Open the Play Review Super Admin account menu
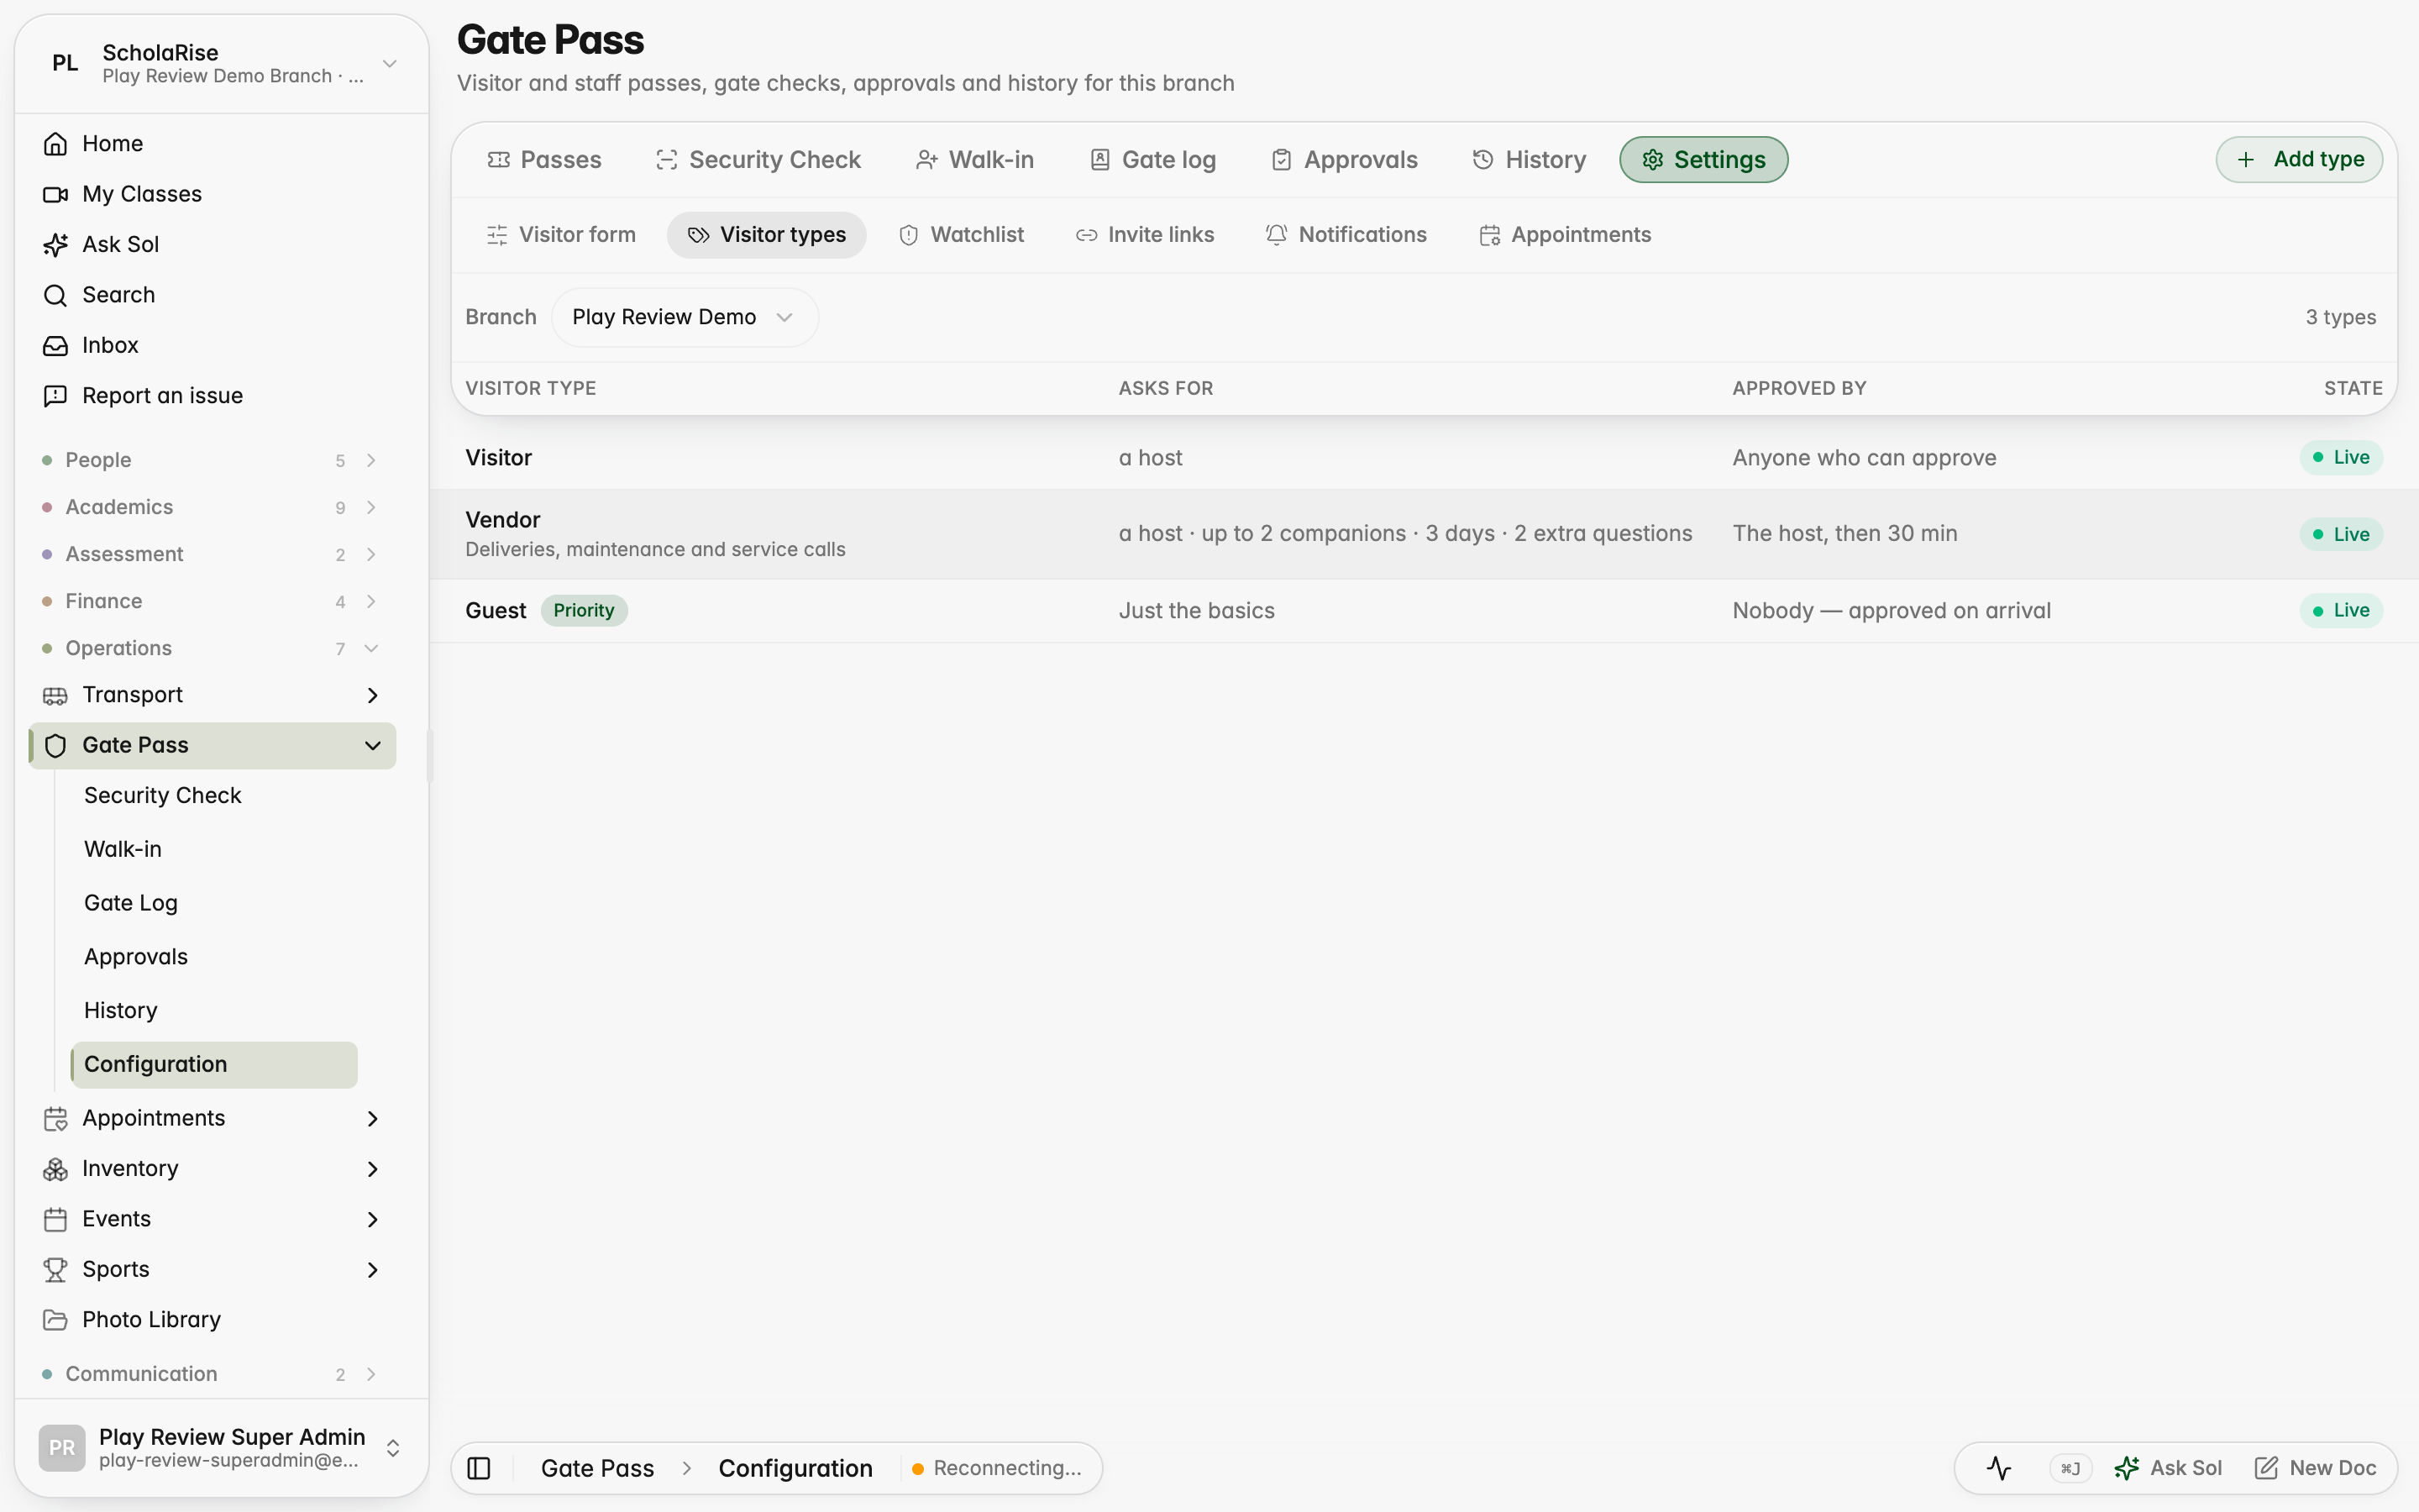2419x1512 pixels. click(222, 1447)
